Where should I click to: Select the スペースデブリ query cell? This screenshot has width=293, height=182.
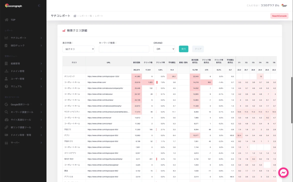click(74, 153)
